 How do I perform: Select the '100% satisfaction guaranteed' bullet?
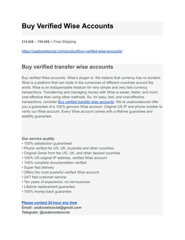point(47,143)
